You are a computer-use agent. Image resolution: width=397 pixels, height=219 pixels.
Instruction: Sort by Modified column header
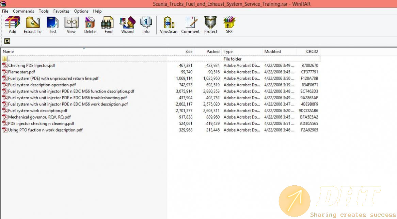pos(279,52)
